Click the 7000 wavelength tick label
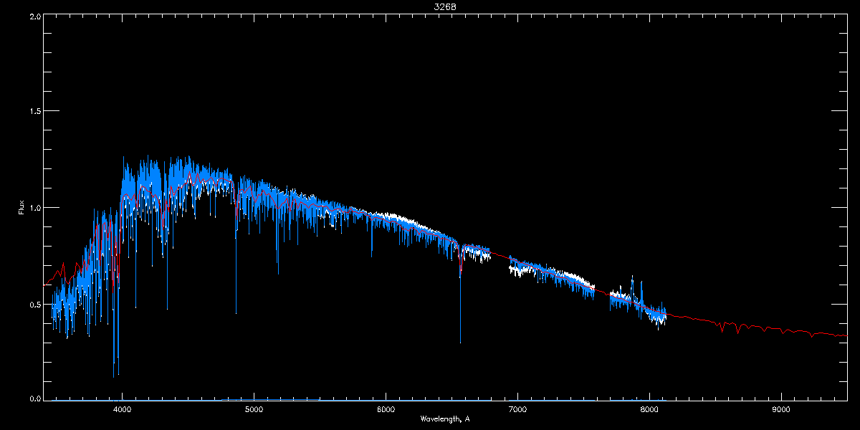Image resolution: width=860 pixels, height=430 pixels. point(517,409)
